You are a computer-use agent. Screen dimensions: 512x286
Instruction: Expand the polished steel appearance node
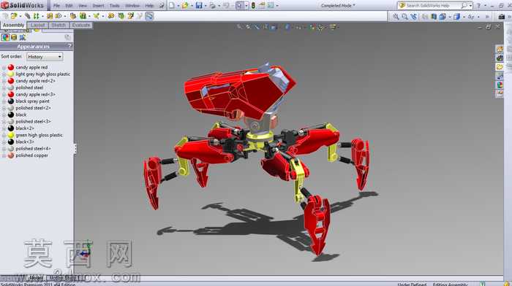click(4, 88)
